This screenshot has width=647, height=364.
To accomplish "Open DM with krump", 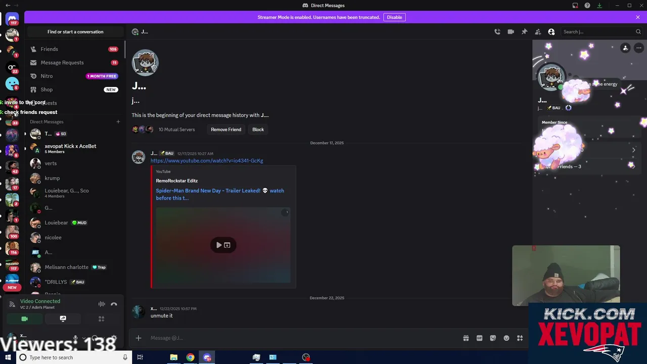I will coord(75,178).
